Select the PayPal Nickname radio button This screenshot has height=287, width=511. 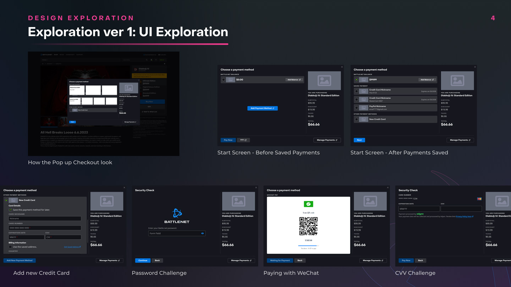(357, 108)
